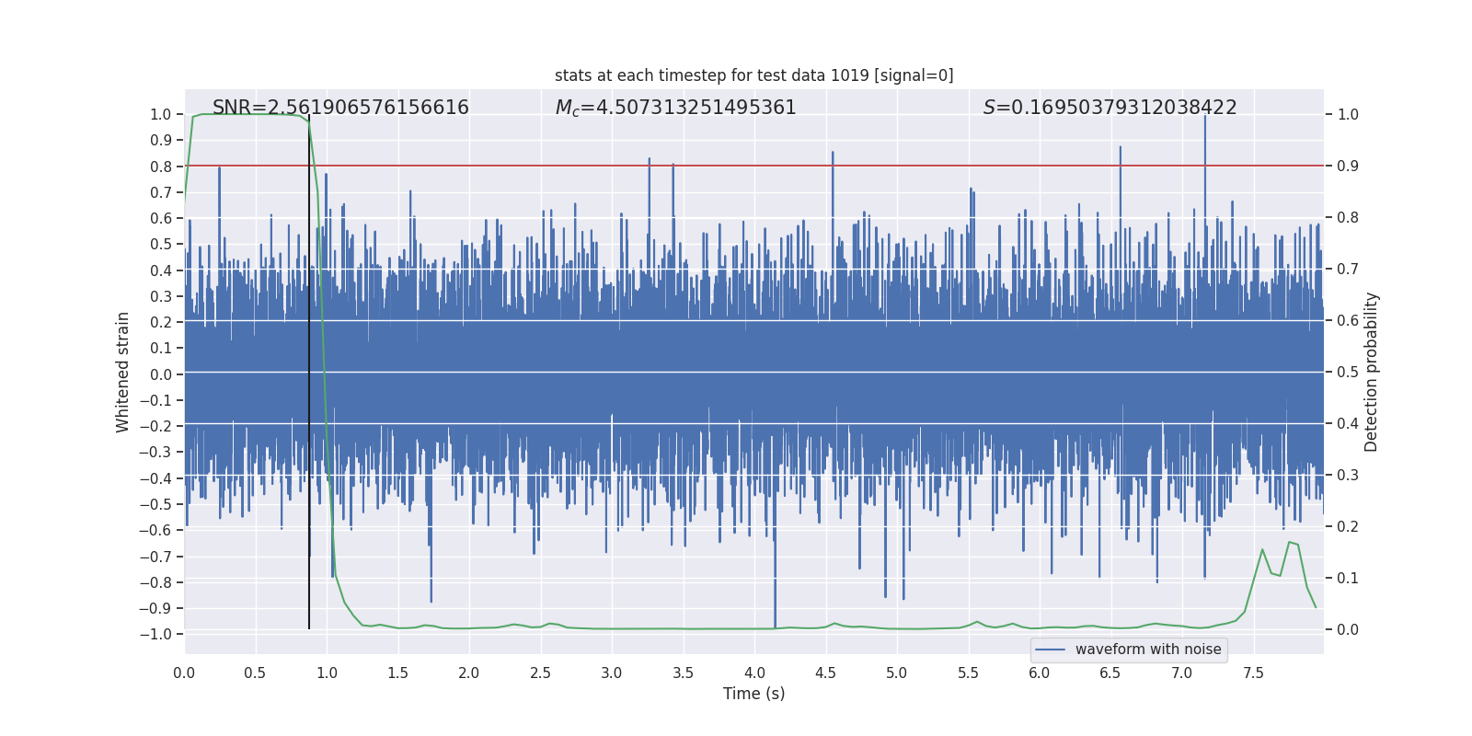The width and height of the screenshot is (1472, 736).
Task: Click the right axis tick label 0.5
Action: point(1347,373)
